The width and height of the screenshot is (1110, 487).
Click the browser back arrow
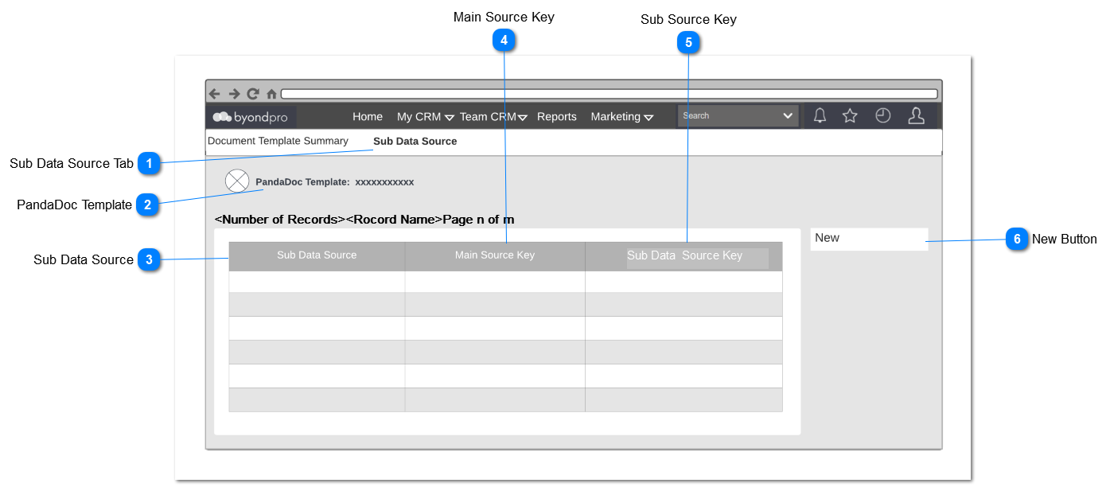(x=214, y=94)
